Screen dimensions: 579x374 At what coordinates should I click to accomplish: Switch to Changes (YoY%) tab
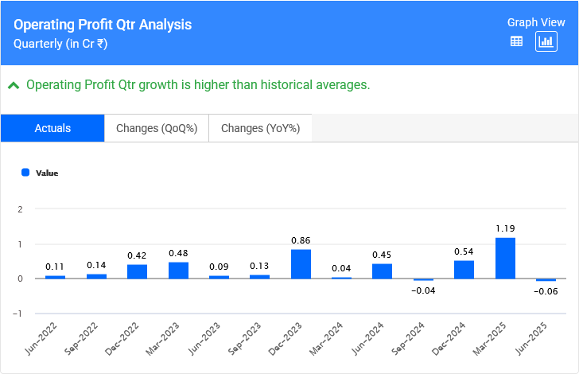pyautogui.click(x=260, y=128)
